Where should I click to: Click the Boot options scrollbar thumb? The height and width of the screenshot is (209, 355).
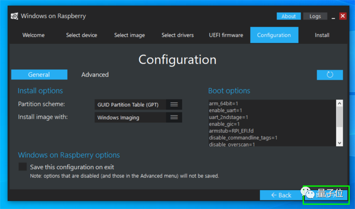(339, 117)
